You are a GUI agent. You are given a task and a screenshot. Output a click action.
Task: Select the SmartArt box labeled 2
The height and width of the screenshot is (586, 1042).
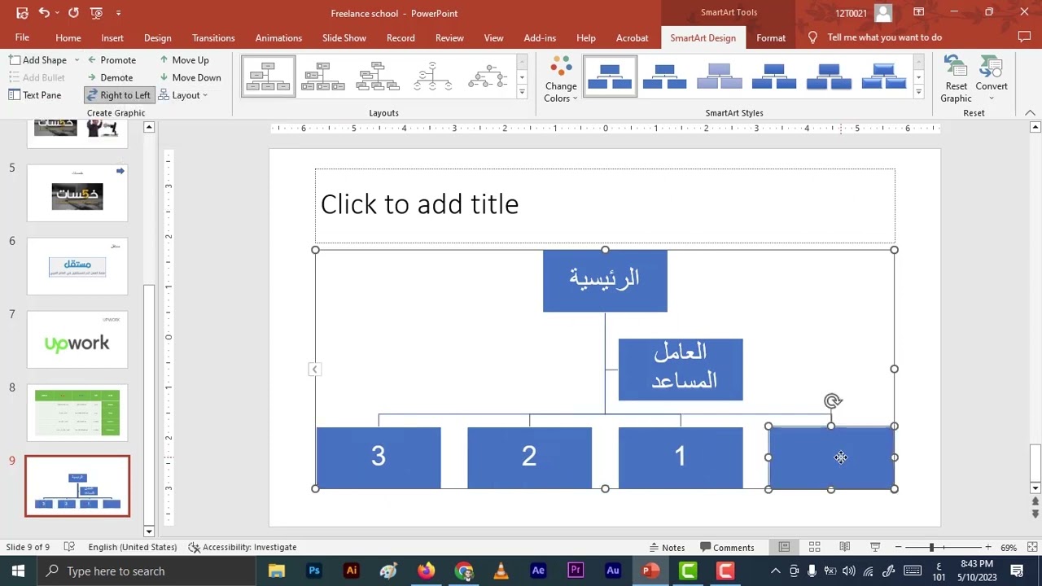(x=529, y=457)
